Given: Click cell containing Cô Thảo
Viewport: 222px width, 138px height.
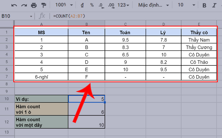Looking at the screenshot, I should tap(199, 62).
